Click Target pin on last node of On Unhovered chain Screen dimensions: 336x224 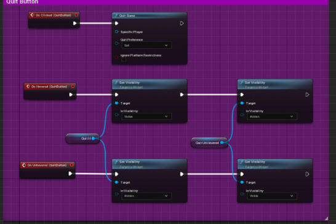242,182
